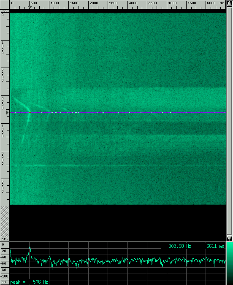233x285 pixels.
Task: Click the 5000 ms mark on the time ruler
Action: [x=3, y=158]
